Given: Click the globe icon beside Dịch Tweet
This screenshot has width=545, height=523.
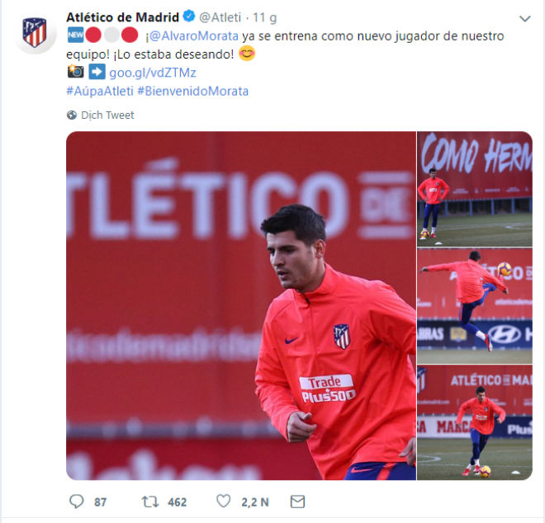Looking at the screenshot, I should pyautogui.click(x=72, y=115).
